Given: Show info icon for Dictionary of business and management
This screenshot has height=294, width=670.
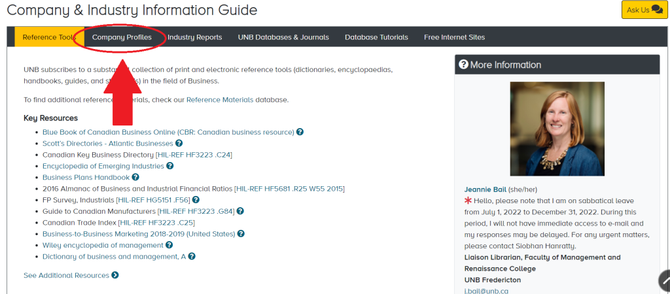Looking at the screenshot, I should click(192, 257).
